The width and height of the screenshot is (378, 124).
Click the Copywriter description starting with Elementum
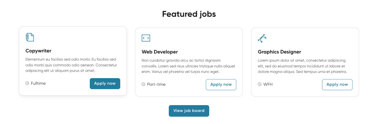(x=71, y=65)
